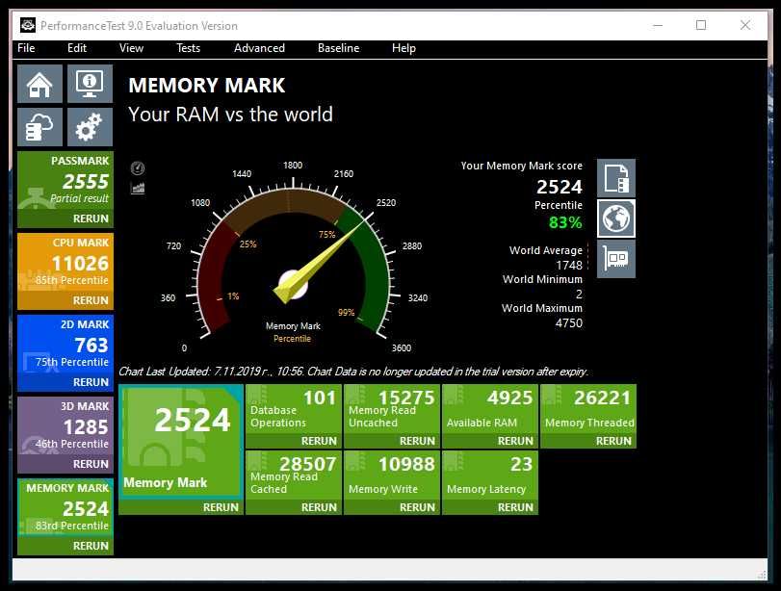The image size is (781, 591).
Task: Click the MEMORY MARK heading
Action: (x=207, y=85)
